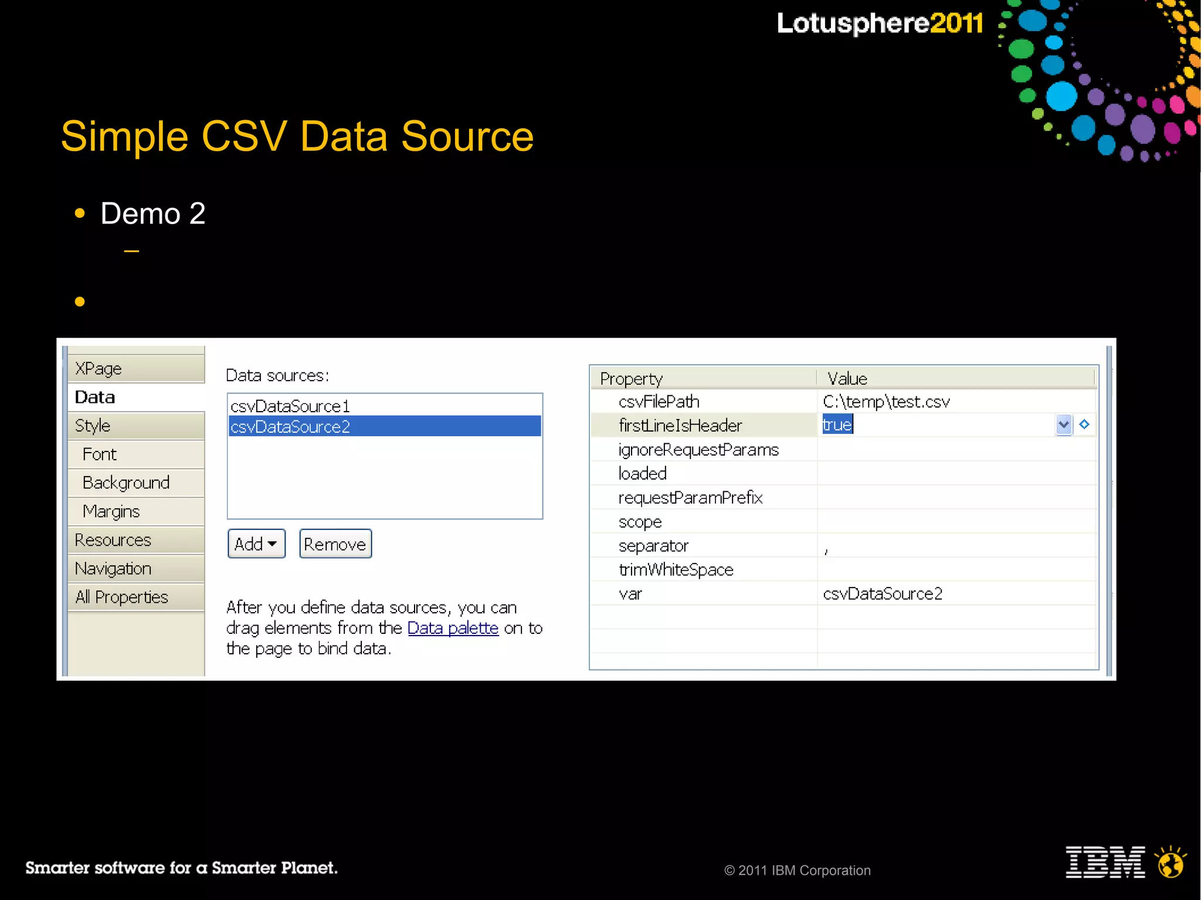Screen dimensions: 1201x900
Task: Click the IBM logo
Action: tap(1105, 862)
